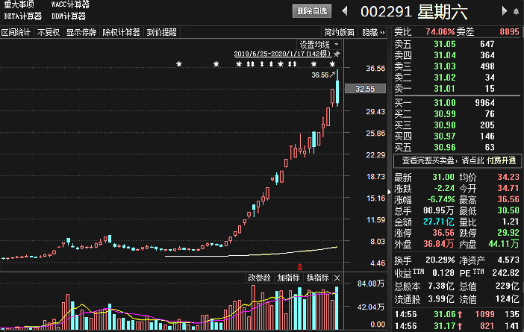Click 加指标 button
524x332 pixels.
(288, 278)
